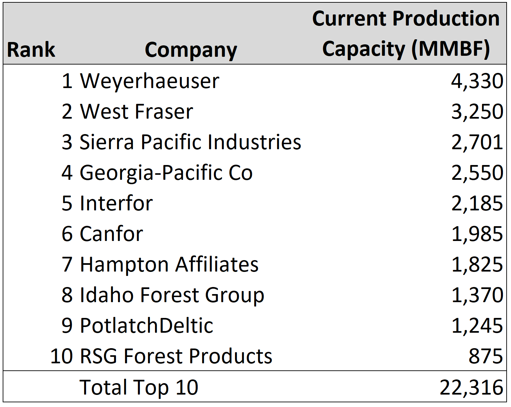Select the Interfor company cell

click(x=116, y=203)
